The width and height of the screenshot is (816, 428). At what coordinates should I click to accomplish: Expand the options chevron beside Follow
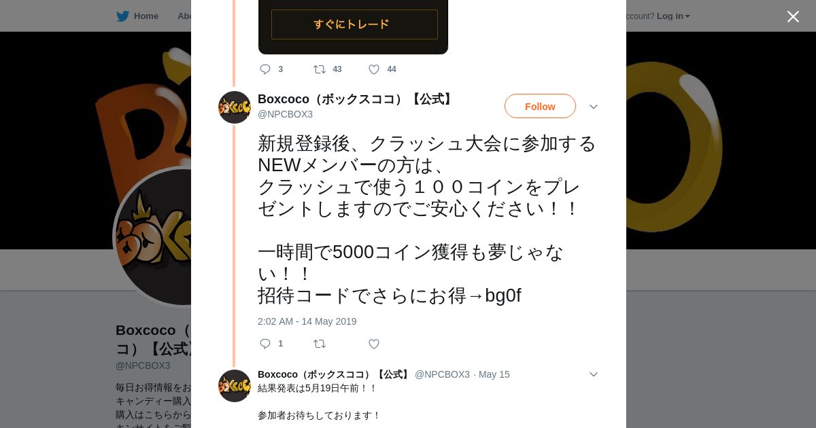(594, 107)
